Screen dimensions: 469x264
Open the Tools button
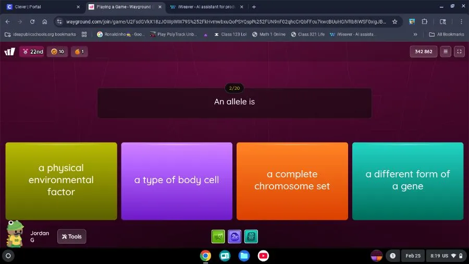(x=72, y=236)
